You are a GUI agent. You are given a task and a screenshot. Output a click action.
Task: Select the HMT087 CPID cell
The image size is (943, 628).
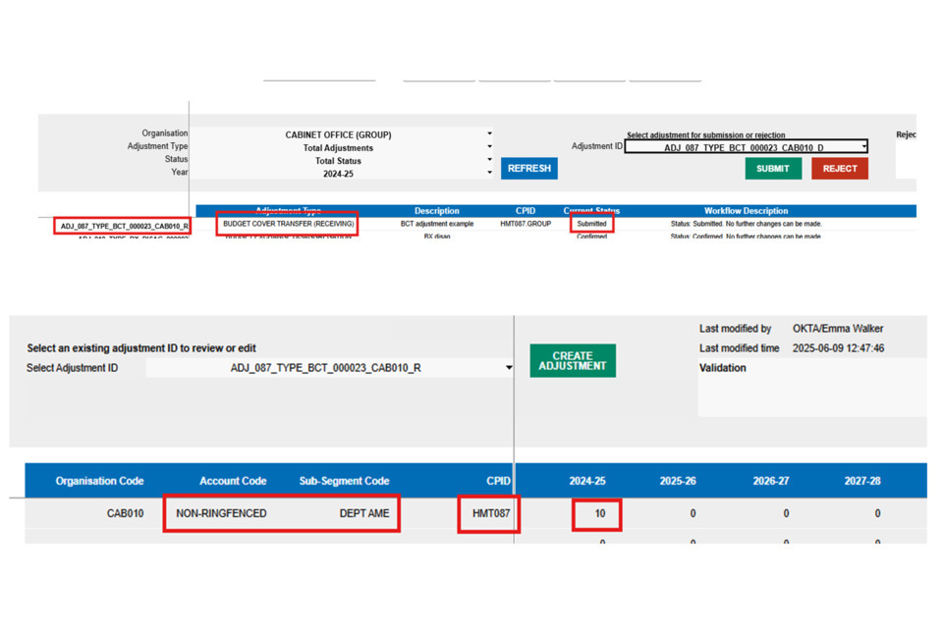(489, 513)
